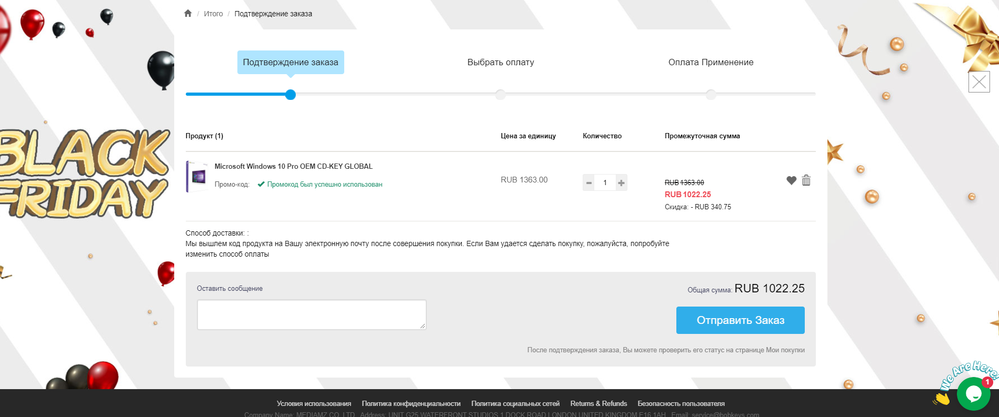The width and height of the screenshot is (999, 417).
Task: Close the Black Friday promo with the X
Action: 979,82
